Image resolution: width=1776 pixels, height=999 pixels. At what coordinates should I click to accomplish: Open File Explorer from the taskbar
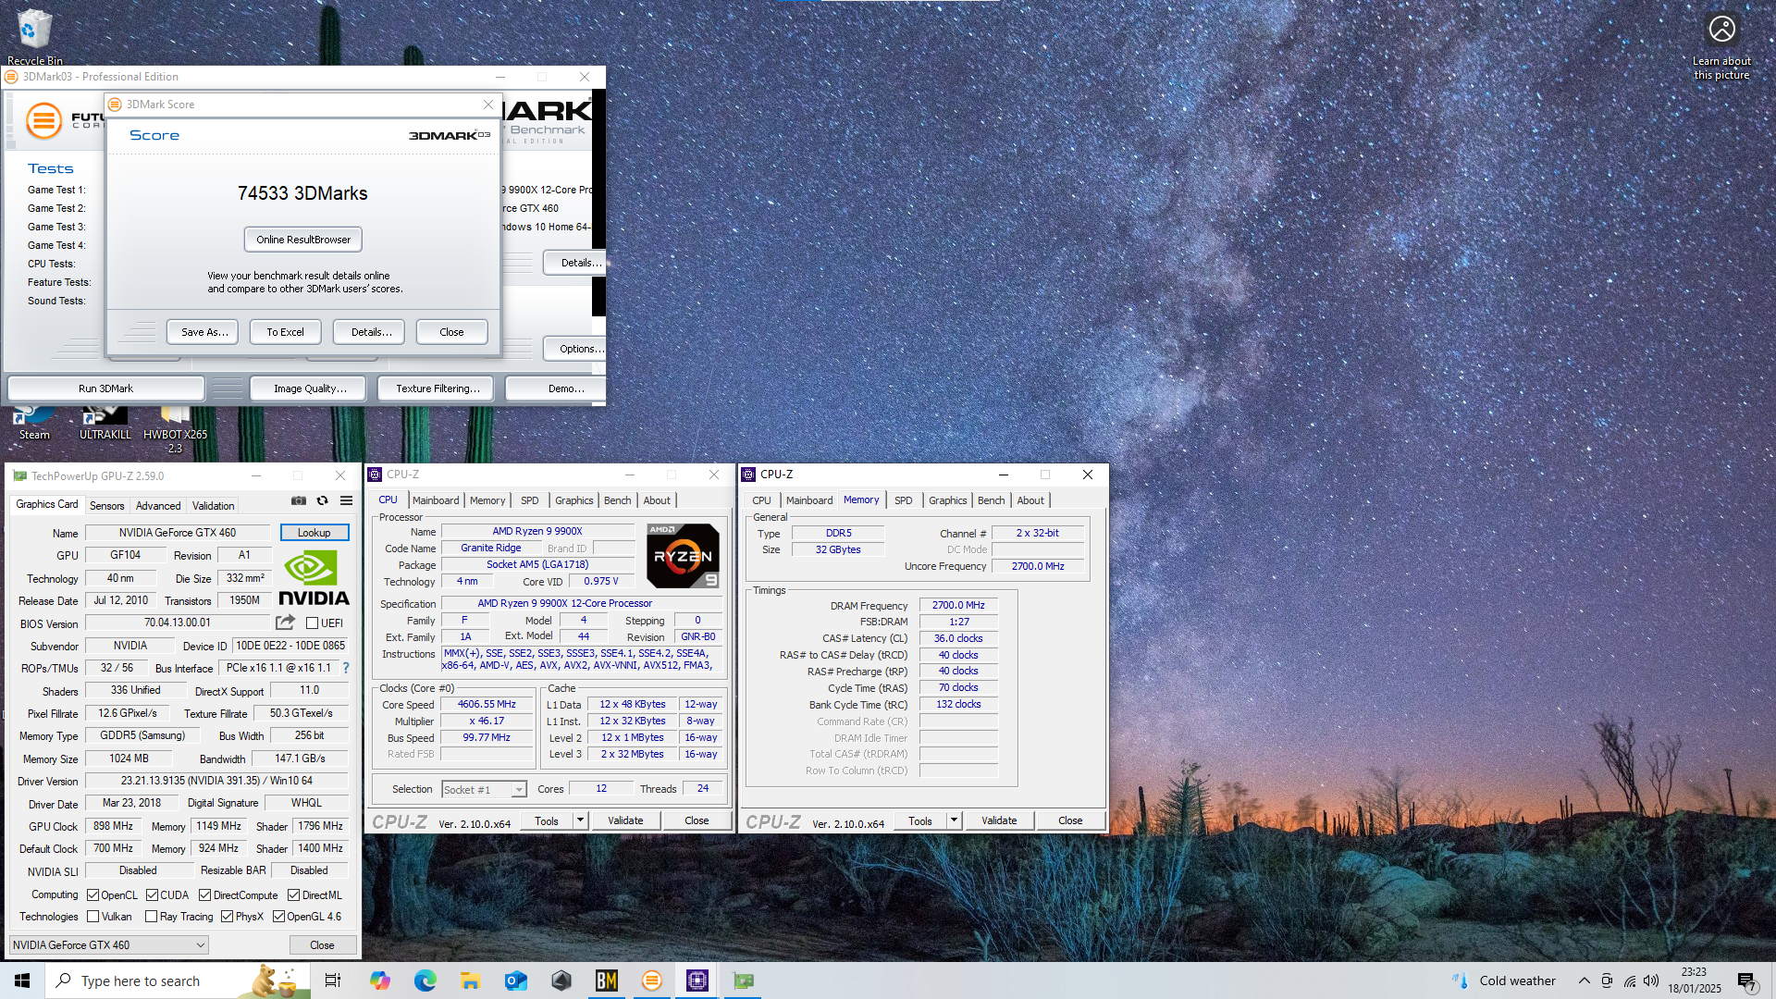point(470,980)
